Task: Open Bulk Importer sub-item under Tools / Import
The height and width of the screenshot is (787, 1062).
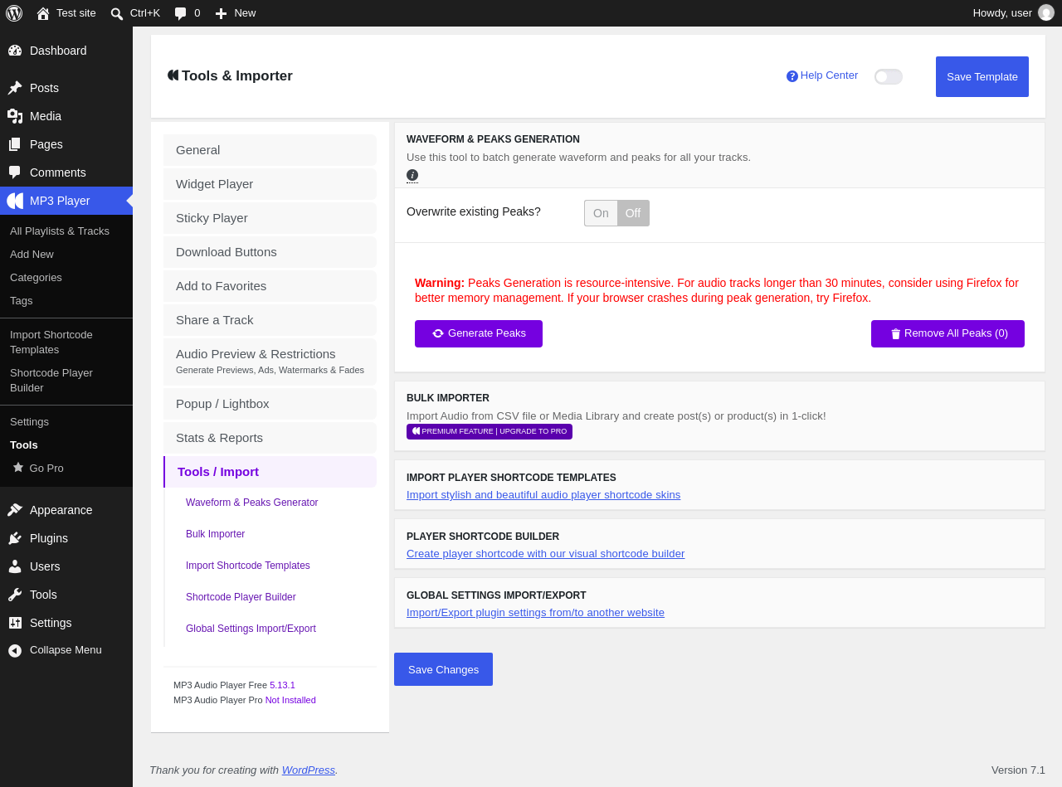Action: pyautogui.click(x=216, y=534)
